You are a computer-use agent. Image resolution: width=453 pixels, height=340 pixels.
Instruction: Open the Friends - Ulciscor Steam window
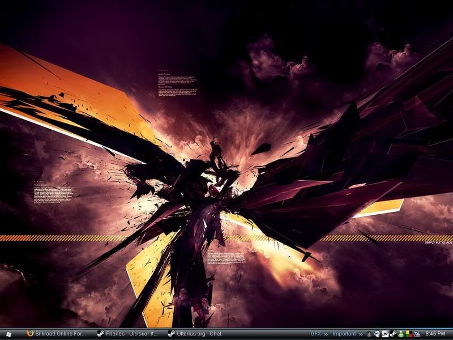[x=127, y=334]
